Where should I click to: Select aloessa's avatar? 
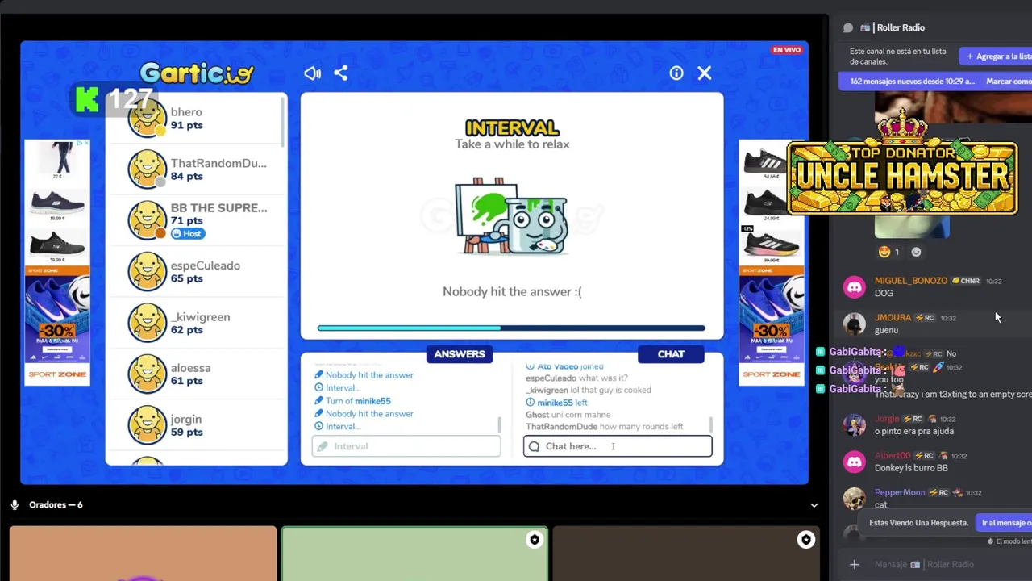pyautogui.click(x=148, y=374)
